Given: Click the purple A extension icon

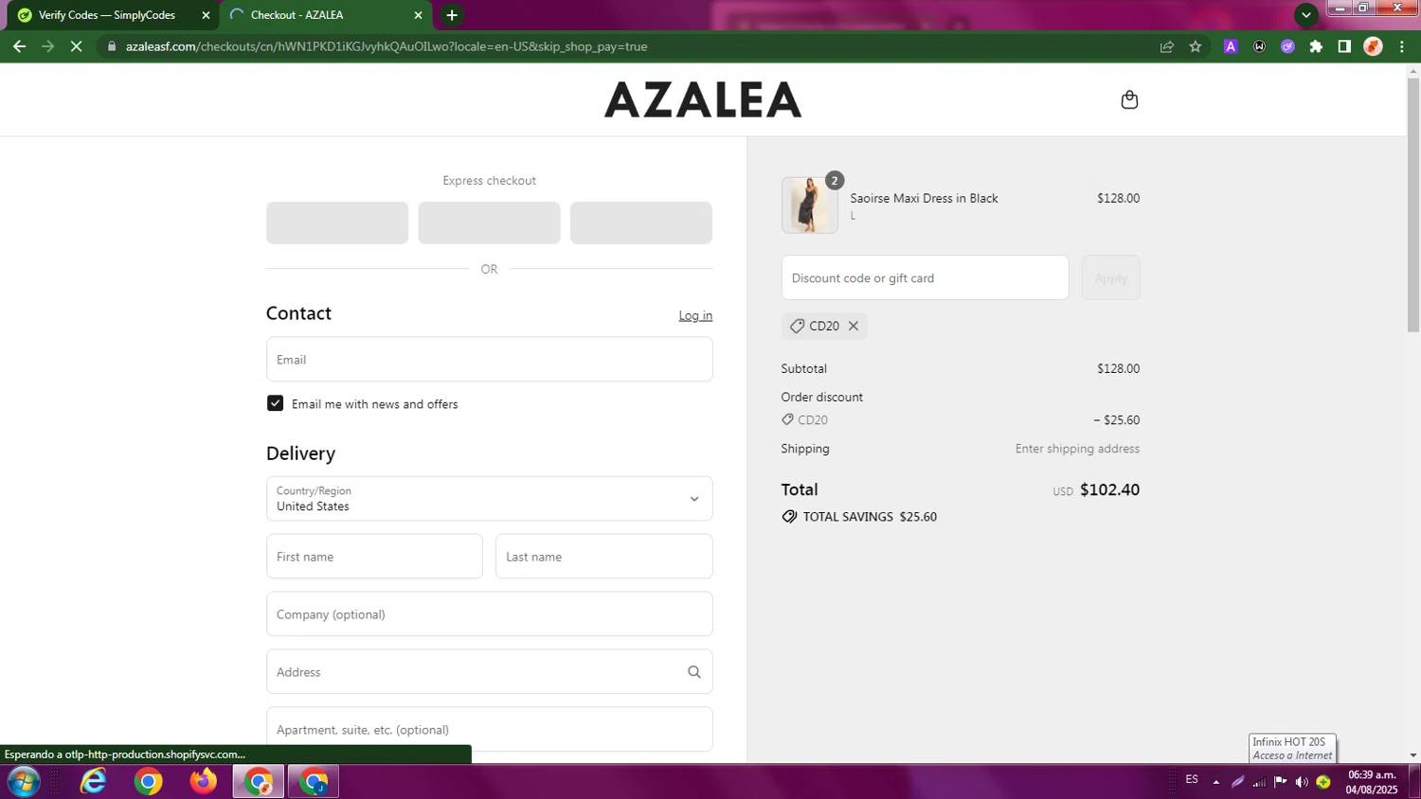Looking at the screenshot, I should [1231, 46].
